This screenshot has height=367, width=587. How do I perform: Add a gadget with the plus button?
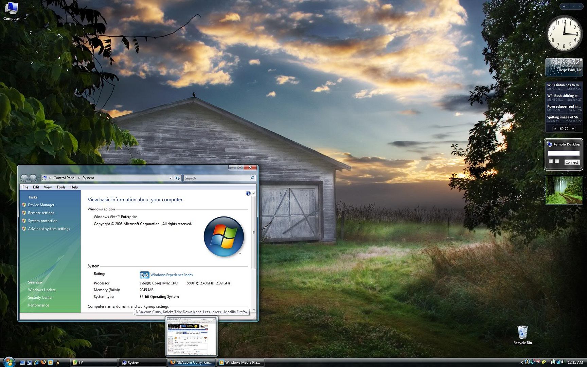[x=564, y=6]
